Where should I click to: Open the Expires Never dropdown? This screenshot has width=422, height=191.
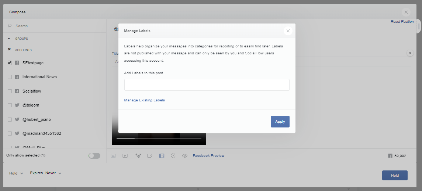point(46,173)
